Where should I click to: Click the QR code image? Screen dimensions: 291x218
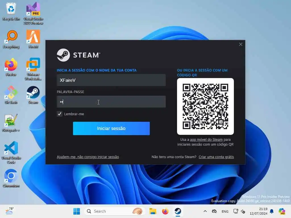(x=205, y=106)
